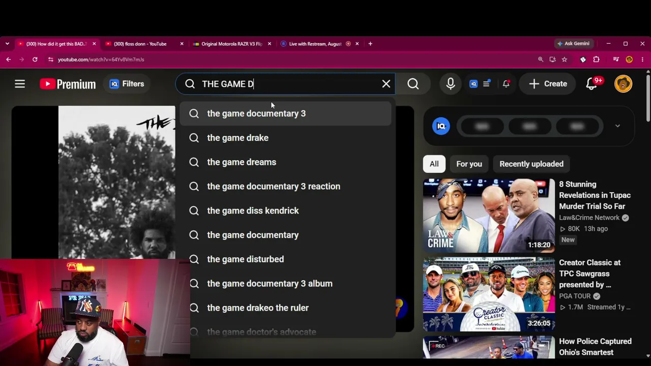Open a new browser tab
This screenshot has width=651, height=366.
[370, 44]
